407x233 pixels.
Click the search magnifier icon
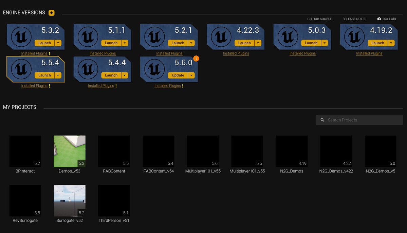pos(322,120)
